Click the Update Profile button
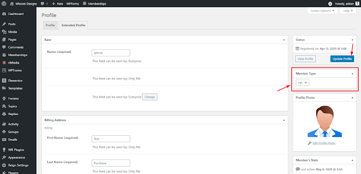Screen dimensions: 361x174 [342, 59]
